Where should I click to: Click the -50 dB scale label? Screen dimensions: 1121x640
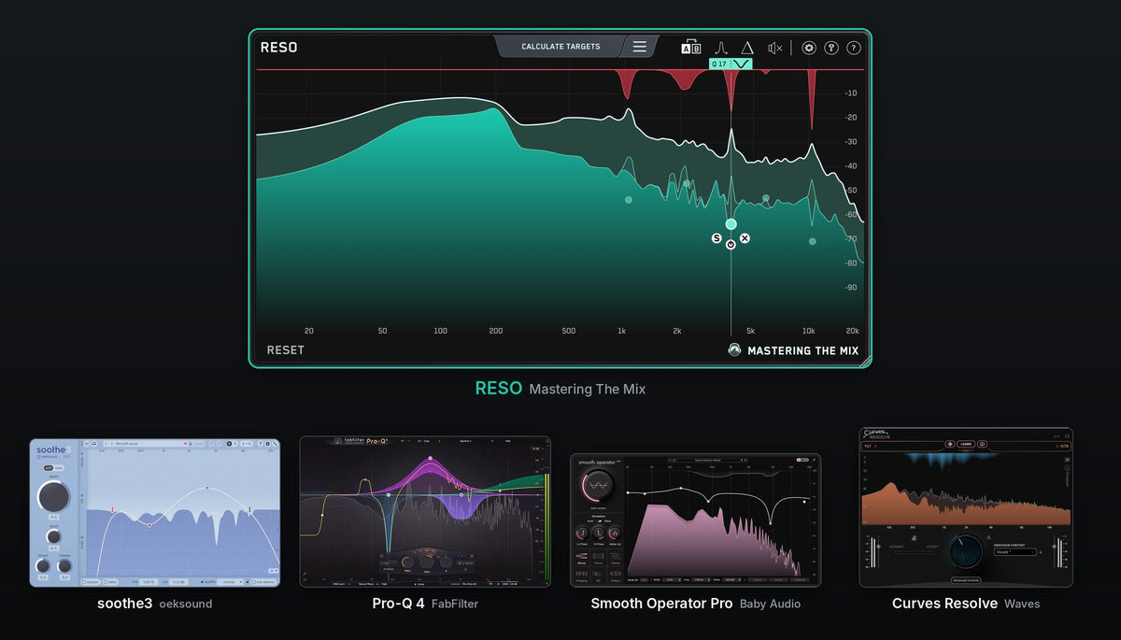tap(851, 191)
